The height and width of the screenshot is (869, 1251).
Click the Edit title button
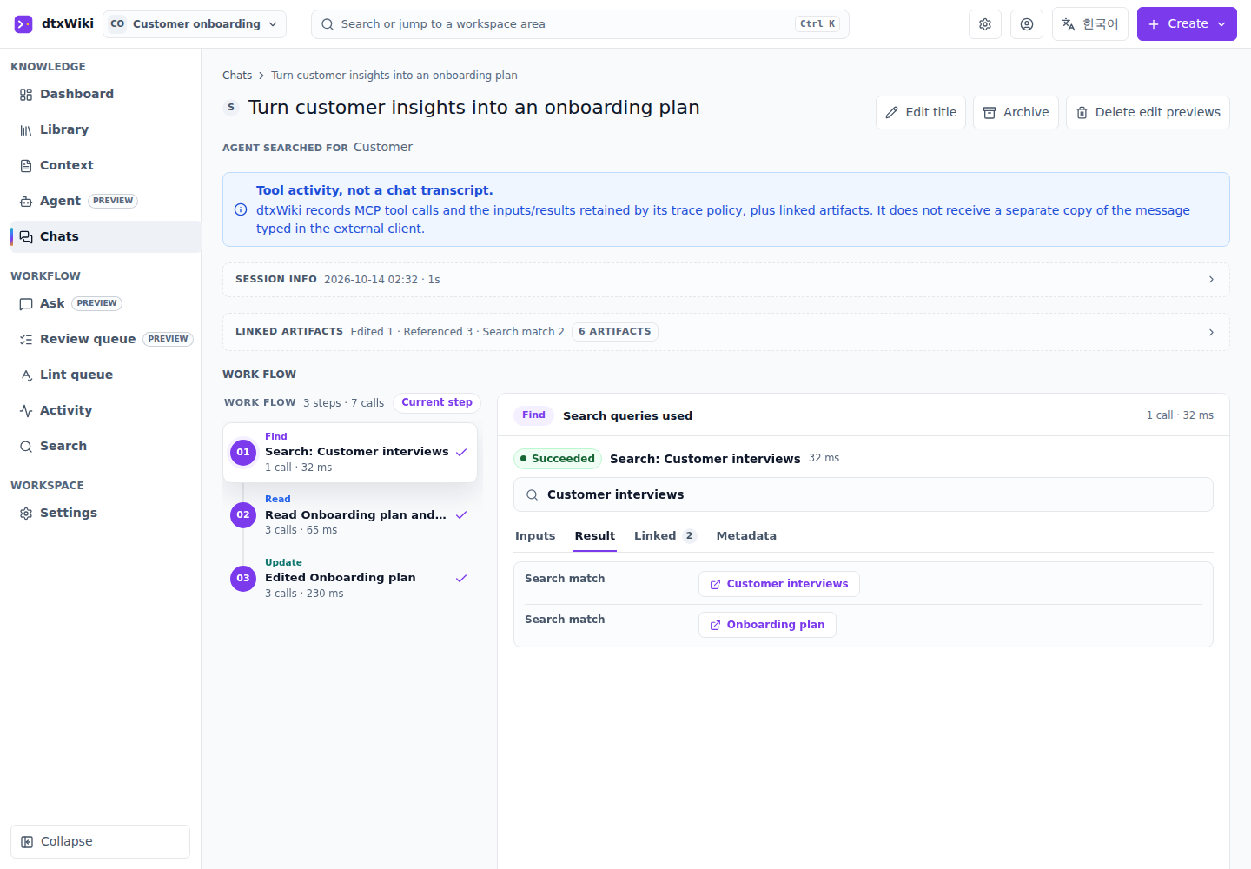[x=921, y=112]
